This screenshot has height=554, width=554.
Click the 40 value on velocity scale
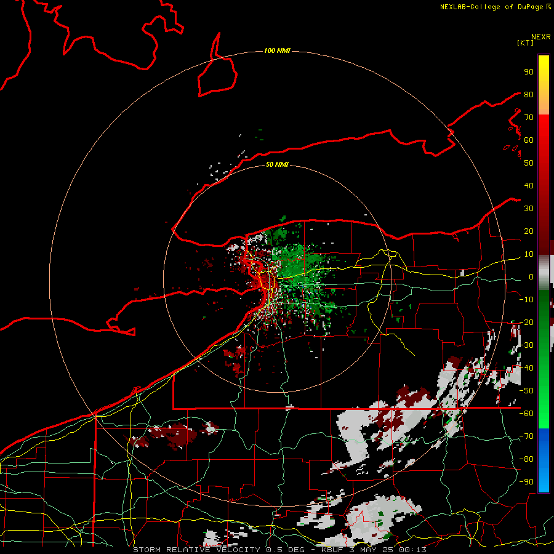pyautogui.click(x=529, y=185)
